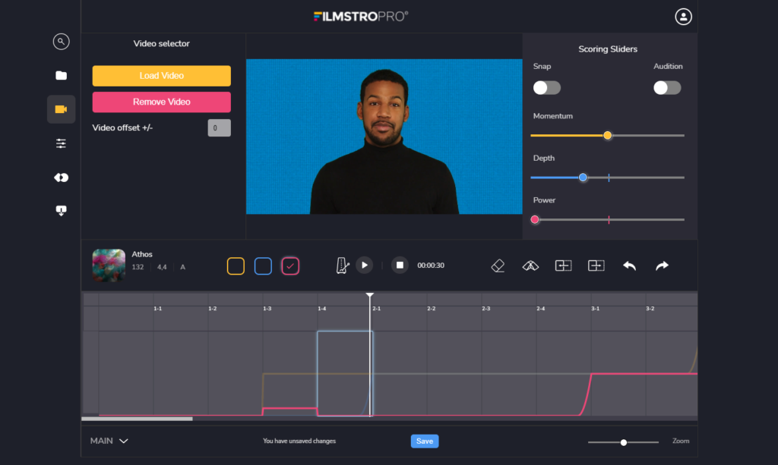Click the 4,4 time signature value
Viewport: 778px width, 465px height.
[162, 267]
